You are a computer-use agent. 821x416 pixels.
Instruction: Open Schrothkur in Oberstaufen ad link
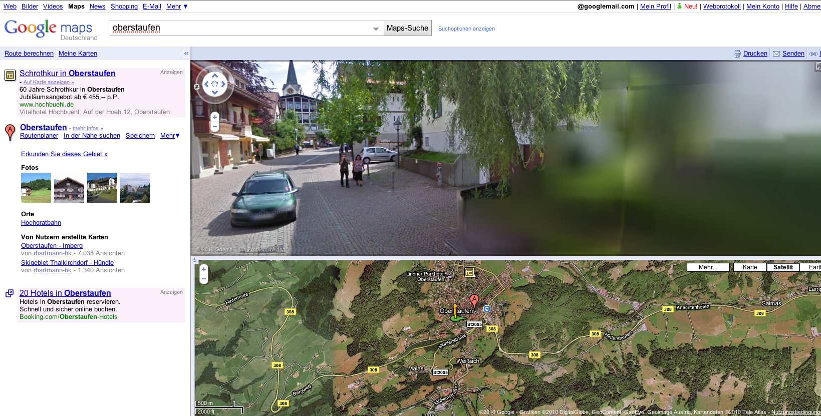68,73
